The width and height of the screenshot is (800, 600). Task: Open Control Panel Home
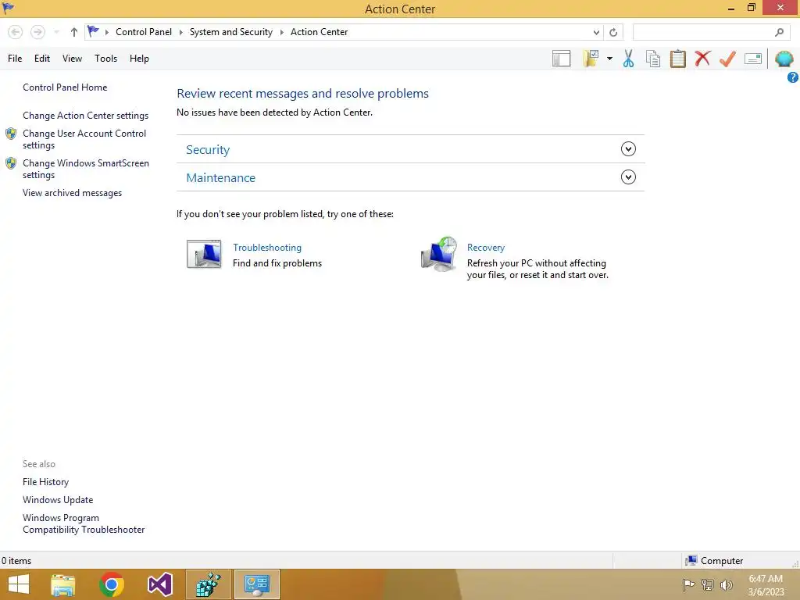point(65,87)
